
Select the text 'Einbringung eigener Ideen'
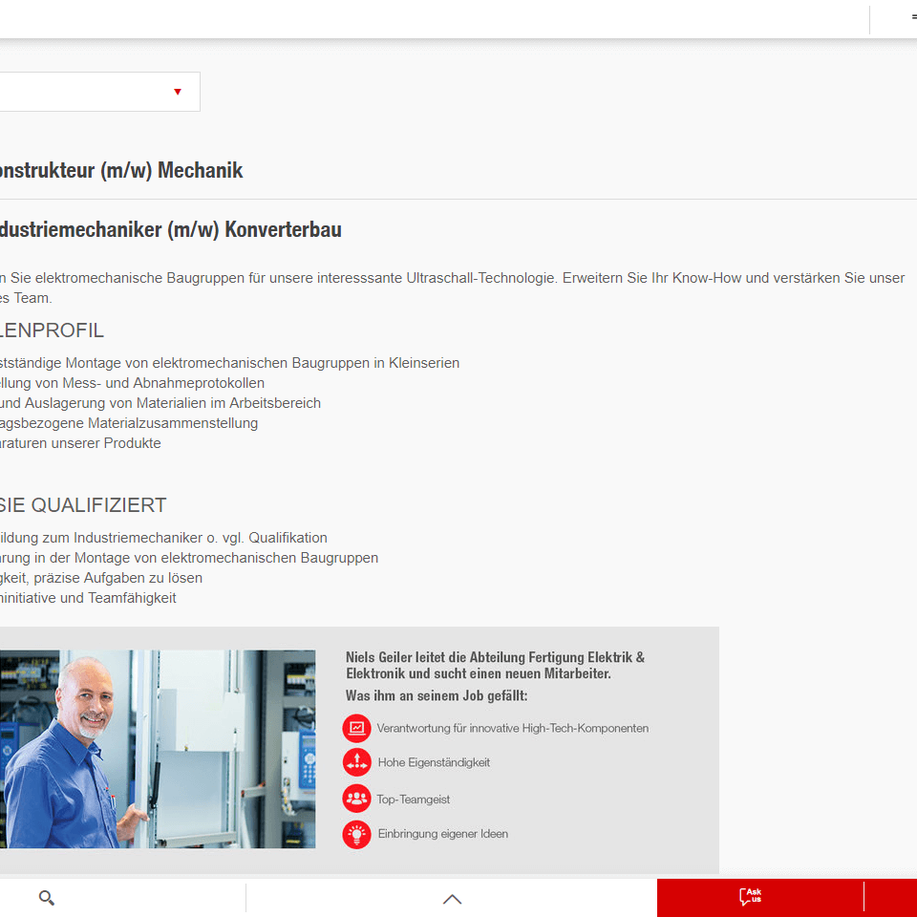click(x=442, y=834)
